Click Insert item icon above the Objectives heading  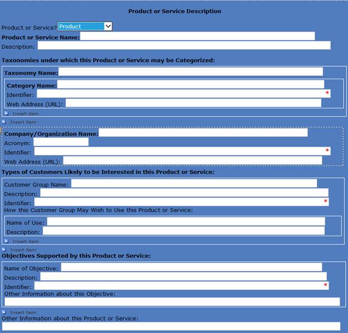click(x=4, y=249)
